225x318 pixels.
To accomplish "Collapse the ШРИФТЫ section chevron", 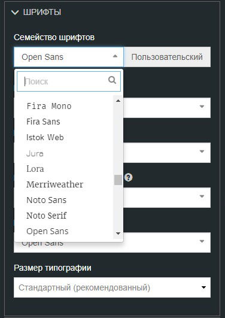I will tap(15, 13).
